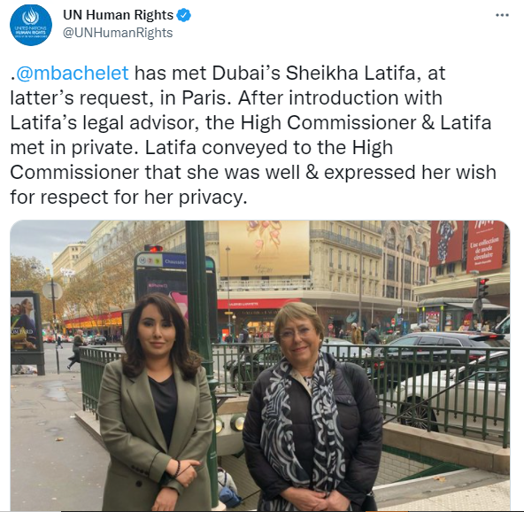Image resolution: width=524 pixels, height=512 pixels.
Task: Click the golden billboard on the building
Action: [x=264, y=248]
